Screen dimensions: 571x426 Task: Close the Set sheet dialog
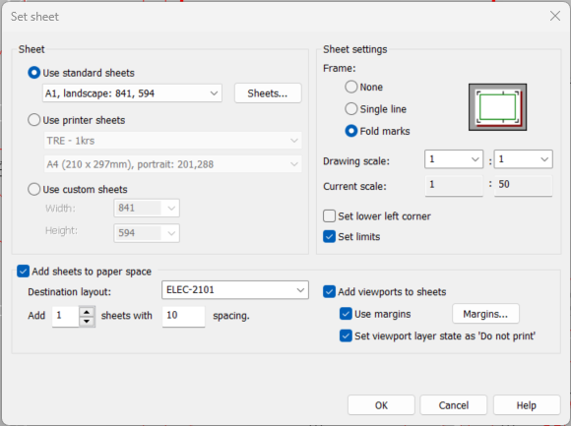[x=555, y=16]
